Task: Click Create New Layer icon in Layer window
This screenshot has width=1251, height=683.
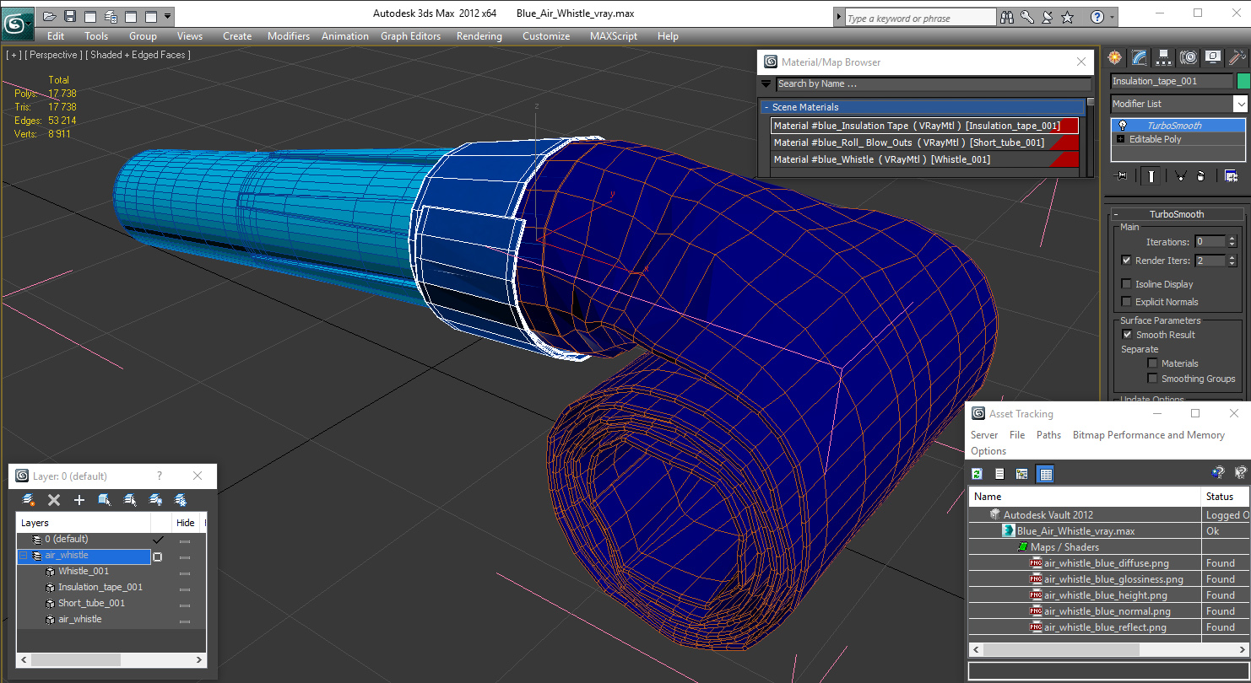Action: click(29, 500)
